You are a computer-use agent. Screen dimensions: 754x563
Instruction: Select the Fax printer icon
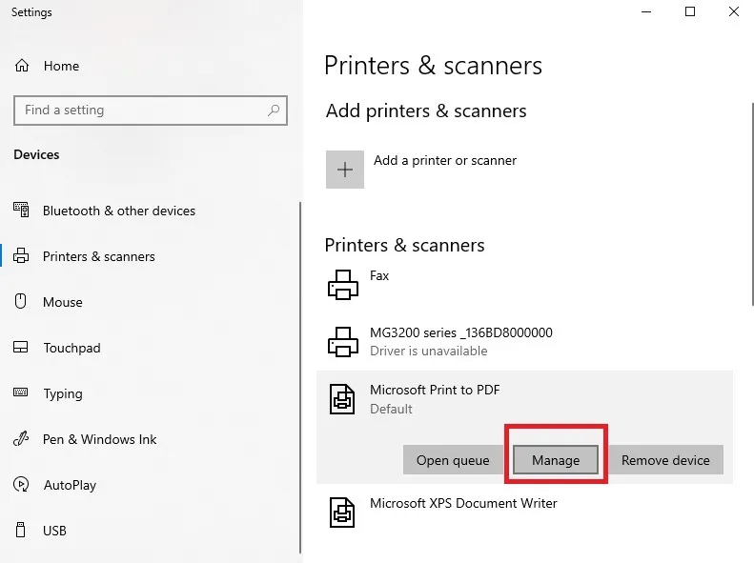click(x=342, y=284)
